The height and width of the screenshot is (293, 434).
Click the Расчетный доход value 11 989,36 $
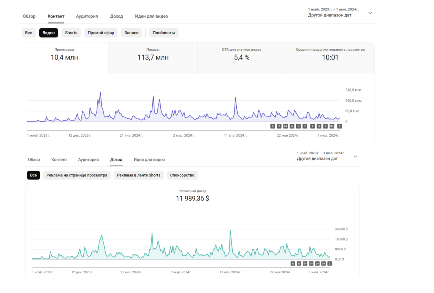point(192,198)
